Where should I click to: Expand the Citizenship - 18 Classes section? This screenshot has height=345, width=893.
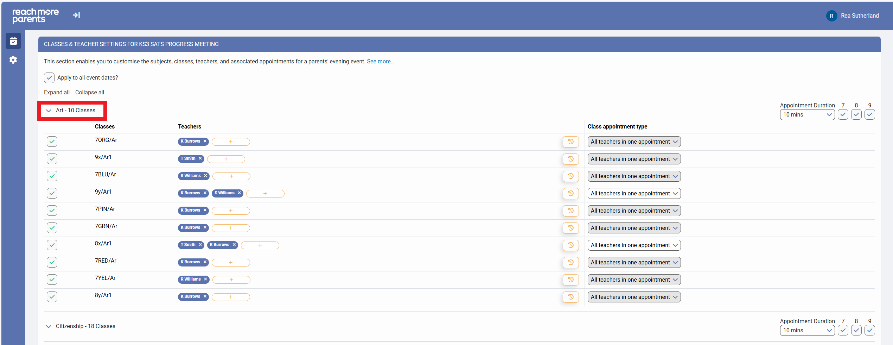point(49,326)
